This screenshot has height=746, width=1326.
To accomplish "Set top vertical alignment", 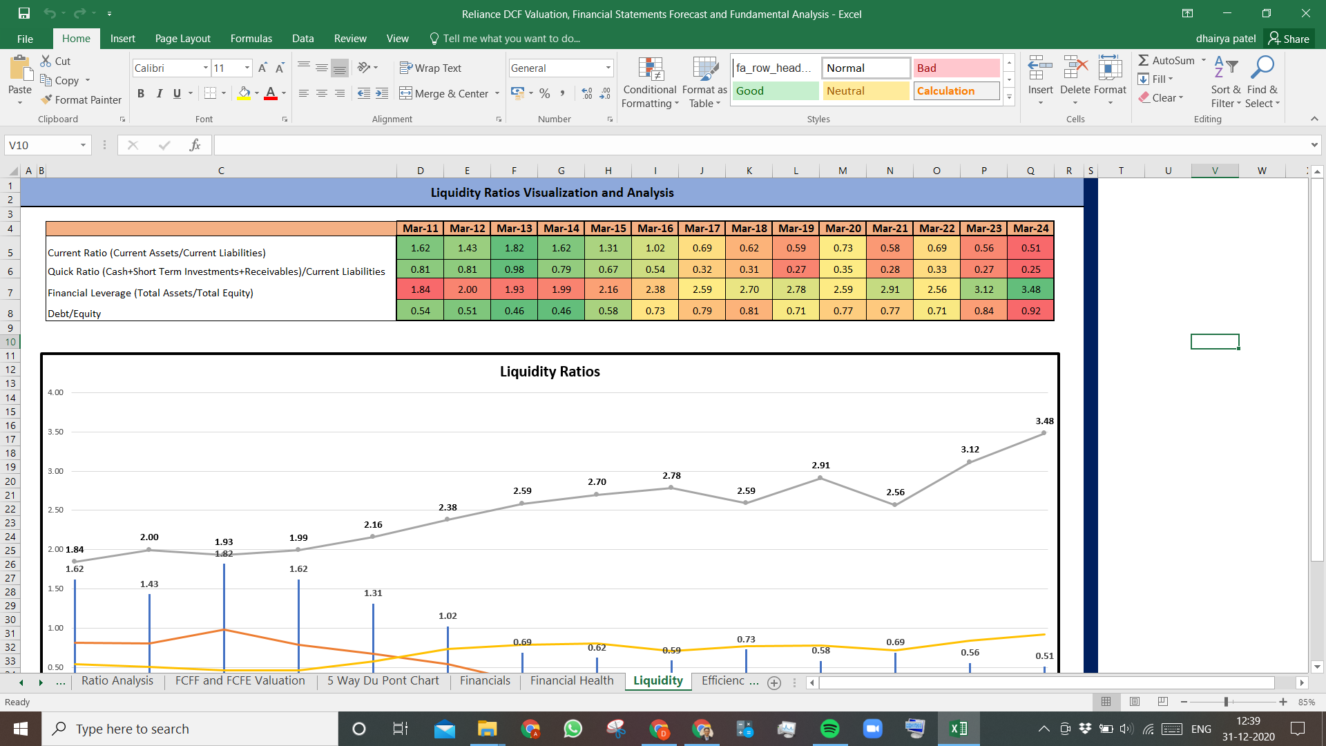I will 304,67.
